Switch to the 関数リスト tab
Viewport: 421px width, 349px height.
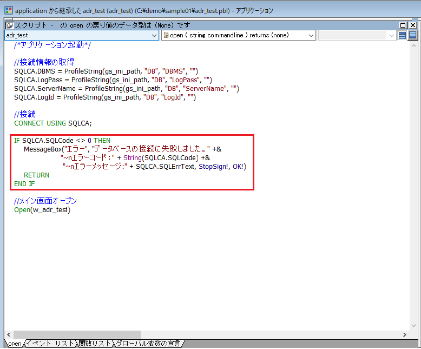coord(94,344)
